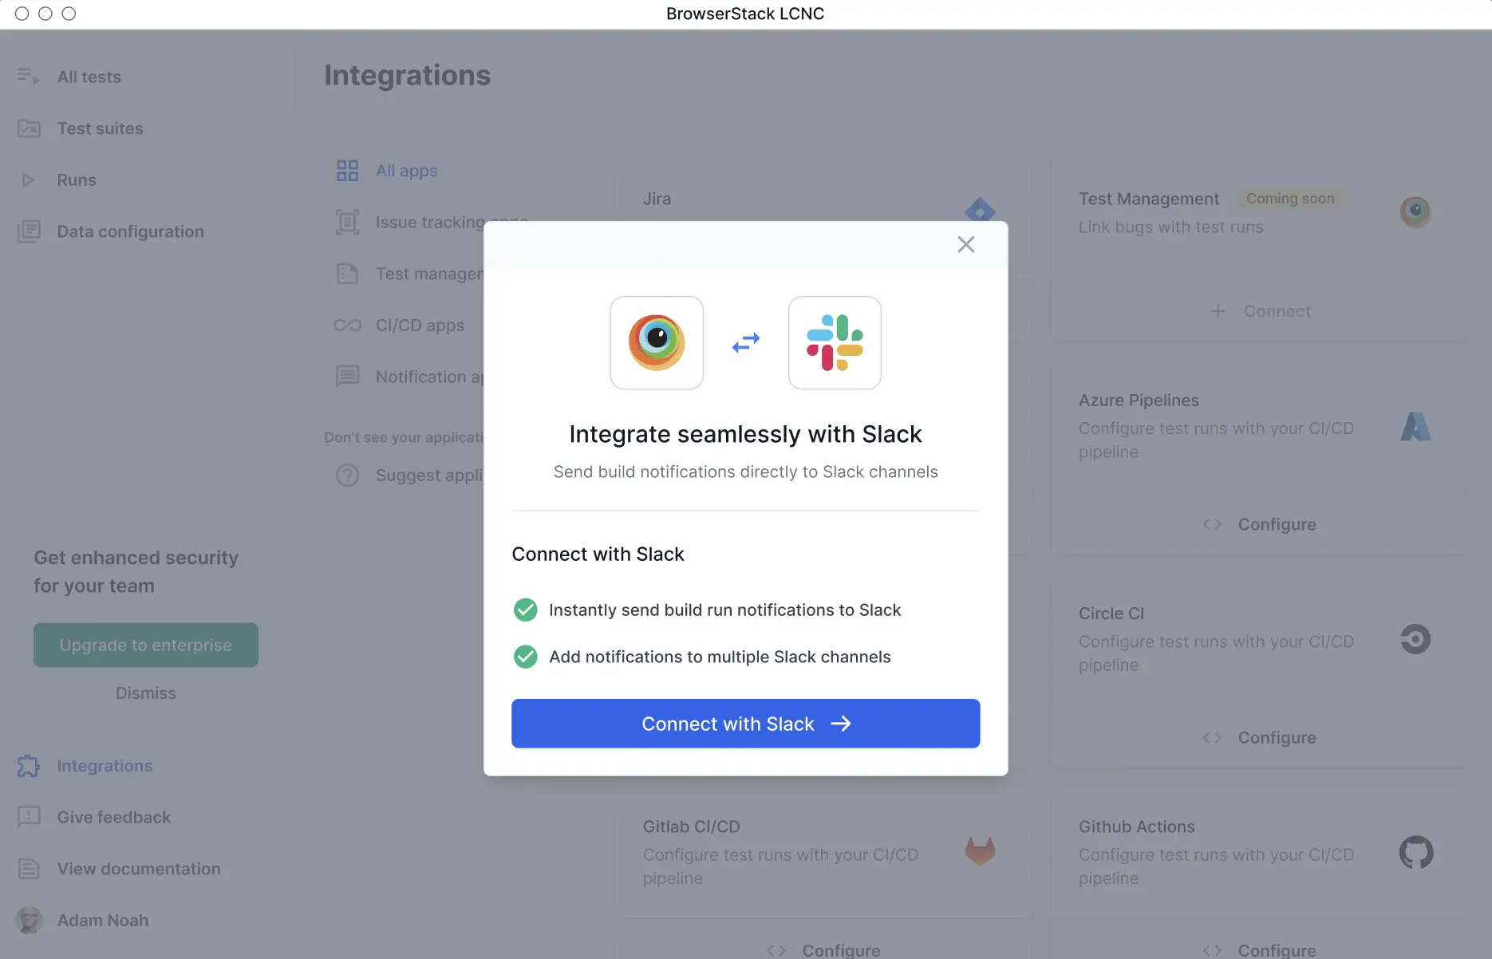Click the Slack logo icon in dialog
This screenshot has width=1492, height=959.
click(835, 343)
